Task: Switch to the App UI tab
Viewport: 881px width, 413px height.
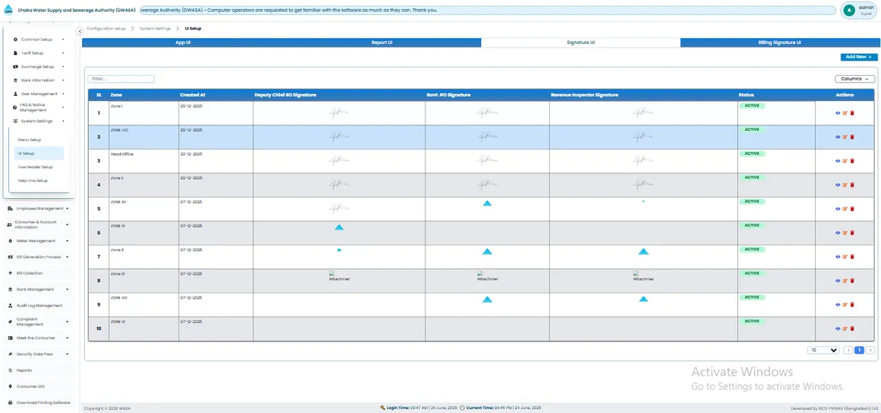Action: pyautogui.click(x=182, y=43)
